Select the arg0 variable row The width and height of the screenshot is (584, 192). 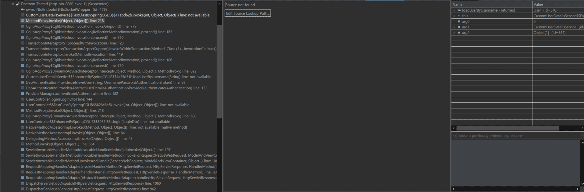click(518, 22)
